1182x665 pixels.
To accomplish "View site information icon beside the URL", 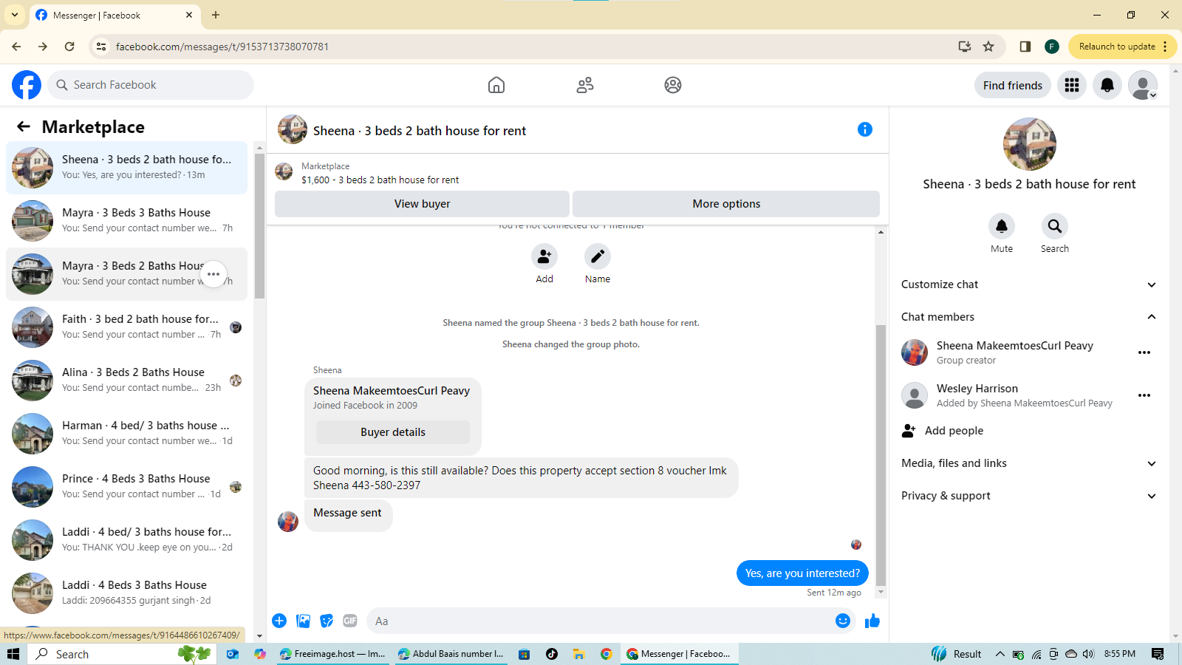I will [101, 47].
